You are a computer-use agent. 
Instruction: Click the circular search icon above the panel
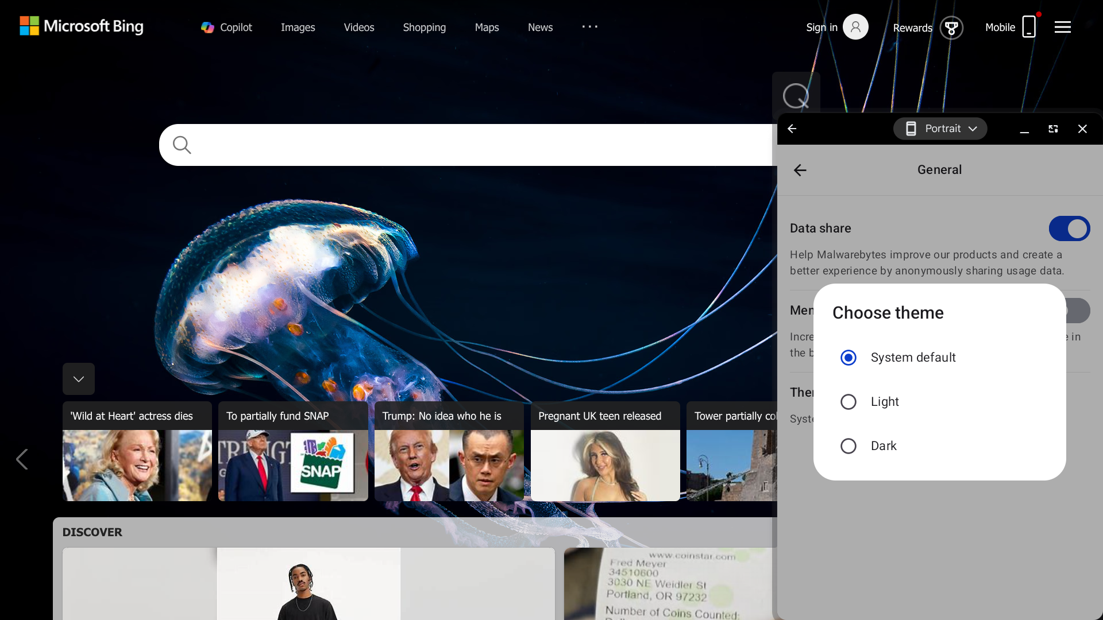pos(796,96)
